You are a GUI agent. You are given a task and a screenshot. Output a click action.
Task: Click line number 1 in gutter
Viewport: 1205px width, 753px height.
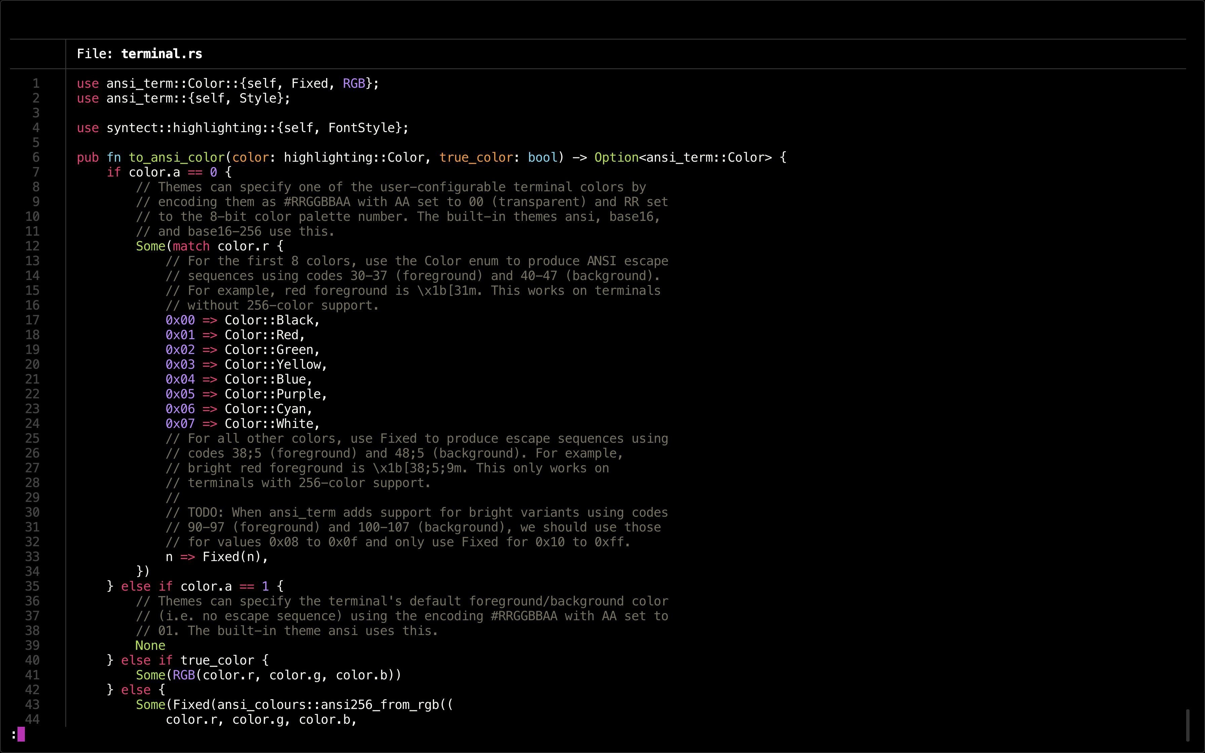tap(36, 83)
